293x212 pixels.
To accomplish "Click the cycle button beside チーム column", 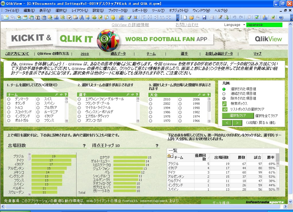I will pos(170,156).
